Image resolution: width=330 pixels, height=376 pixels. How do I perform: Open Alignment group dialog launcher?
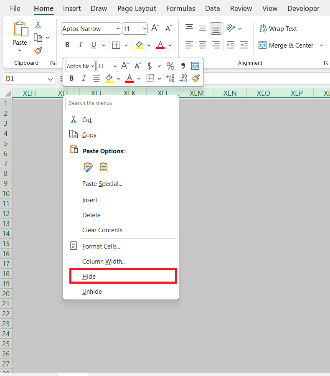pos(326,63)
